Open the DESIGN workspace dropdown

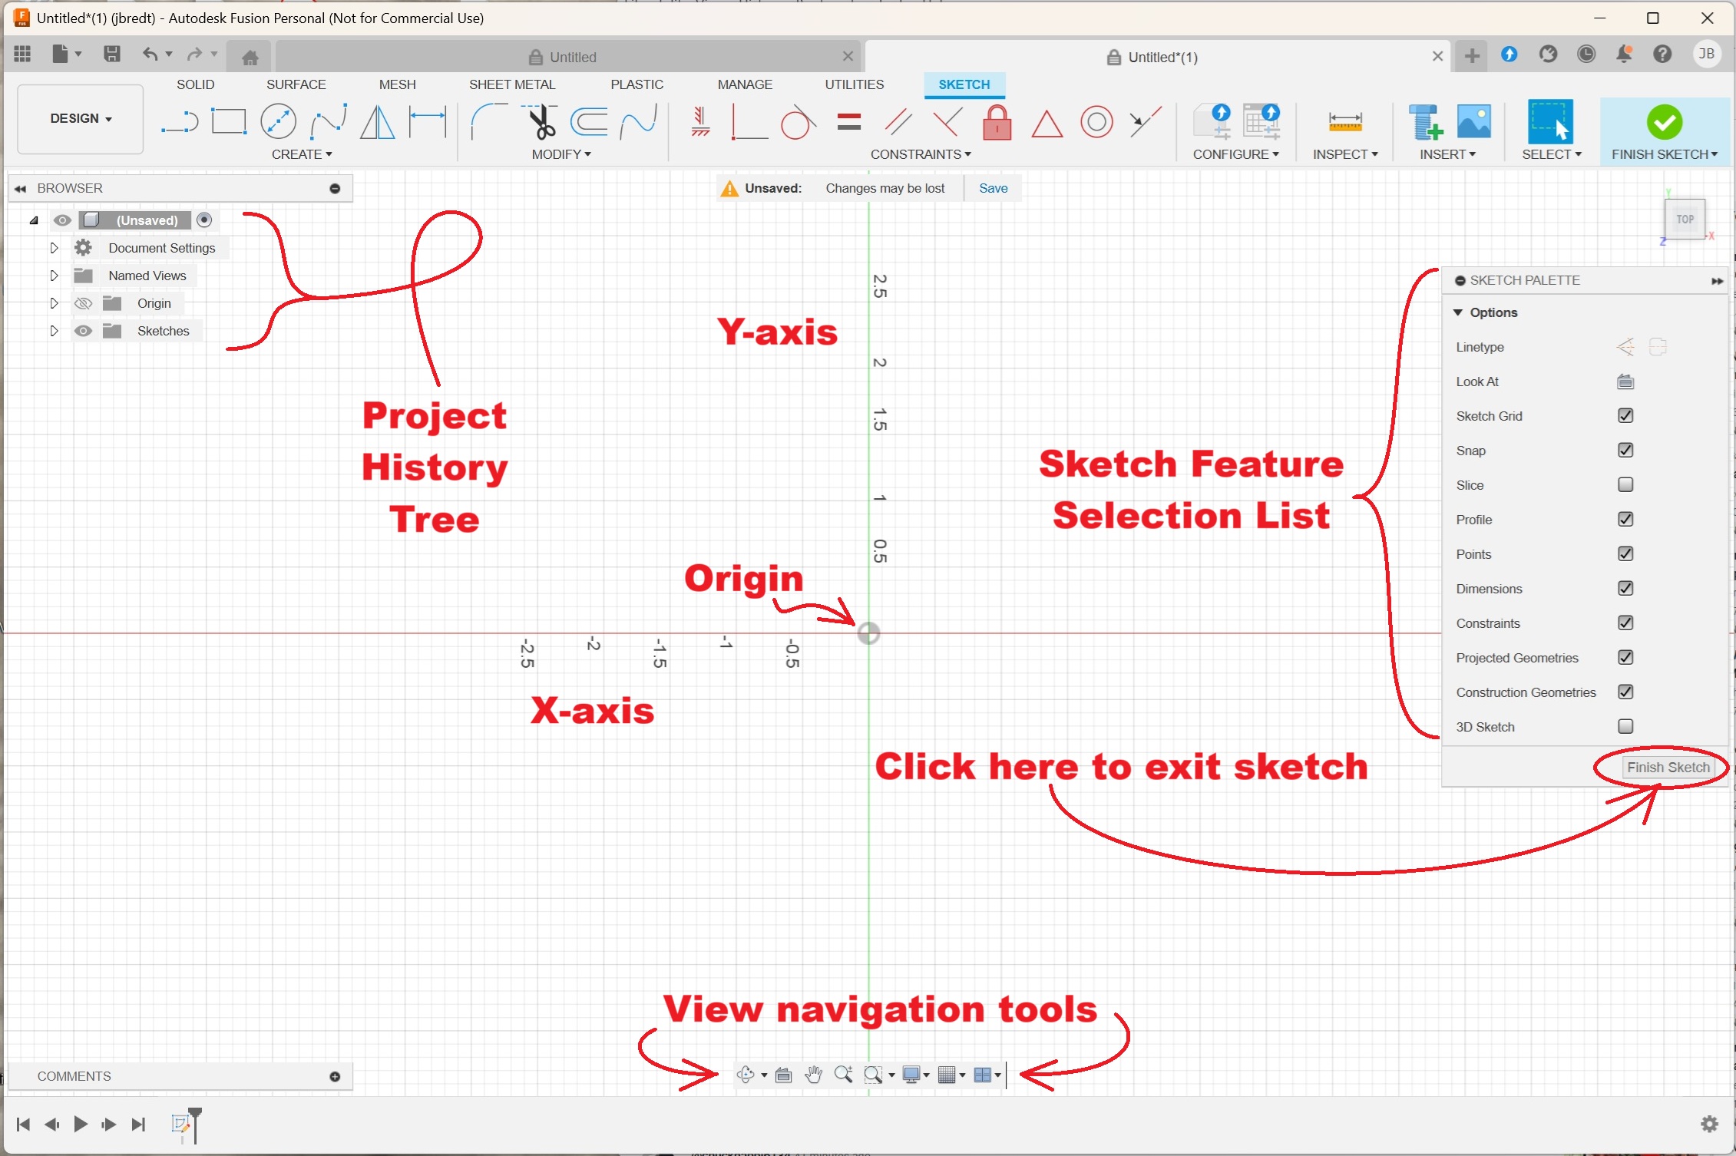pyautogui.click(x=81, y=118)
